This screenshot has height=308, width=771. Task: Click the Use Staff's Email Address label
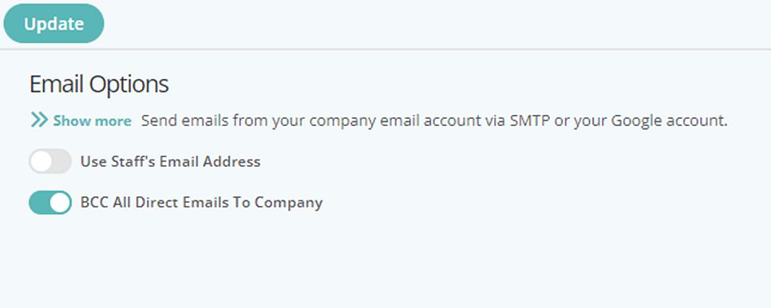click(170, 161)
